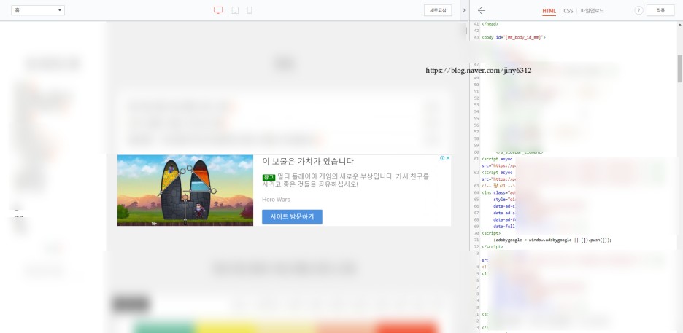Select the CSS tab
This screenshot has width=683, height=333.
coord(568,11)
